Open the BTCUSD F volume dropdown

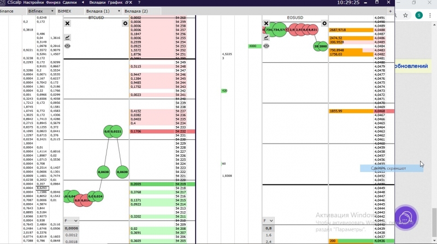71,221
